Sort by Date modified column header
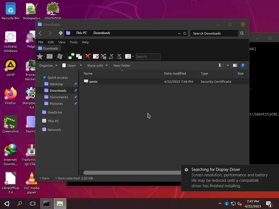 [x=181, y=73]
